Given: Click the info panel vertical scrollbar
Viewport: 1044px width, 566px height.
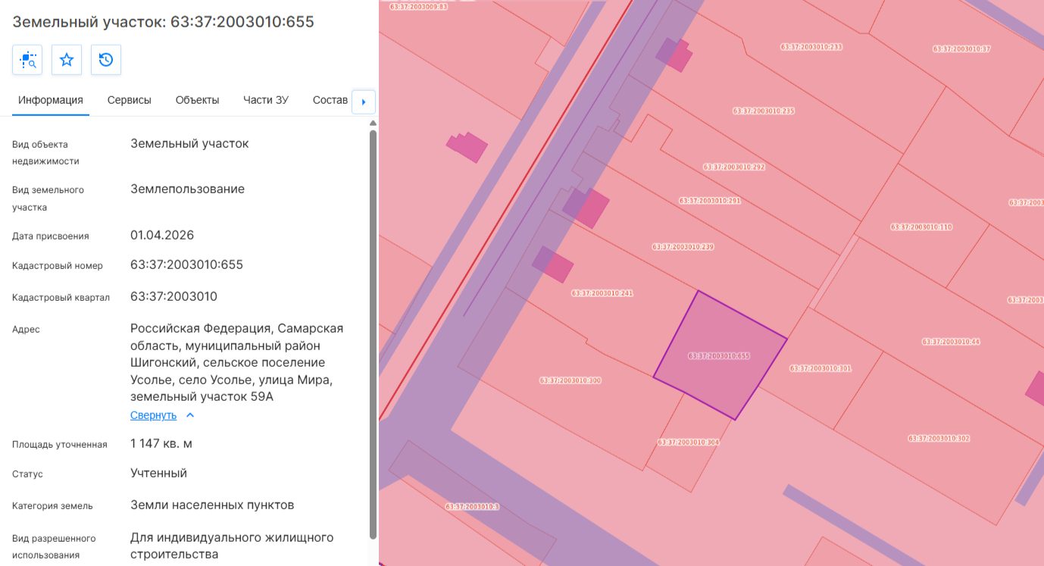Looking at the screenshot, I should (x=373, y=334).
